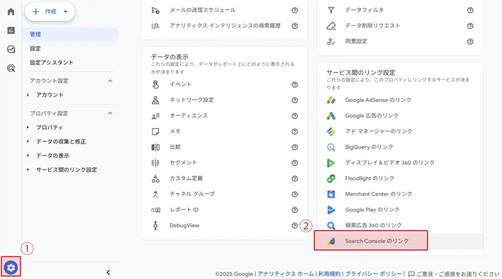Click the BigQuery link icon
This screenshot has width=502, height=279.
tap(331, 147)
